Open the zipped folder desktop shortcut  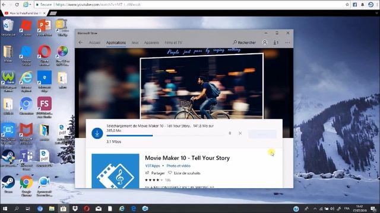(62, 28)
